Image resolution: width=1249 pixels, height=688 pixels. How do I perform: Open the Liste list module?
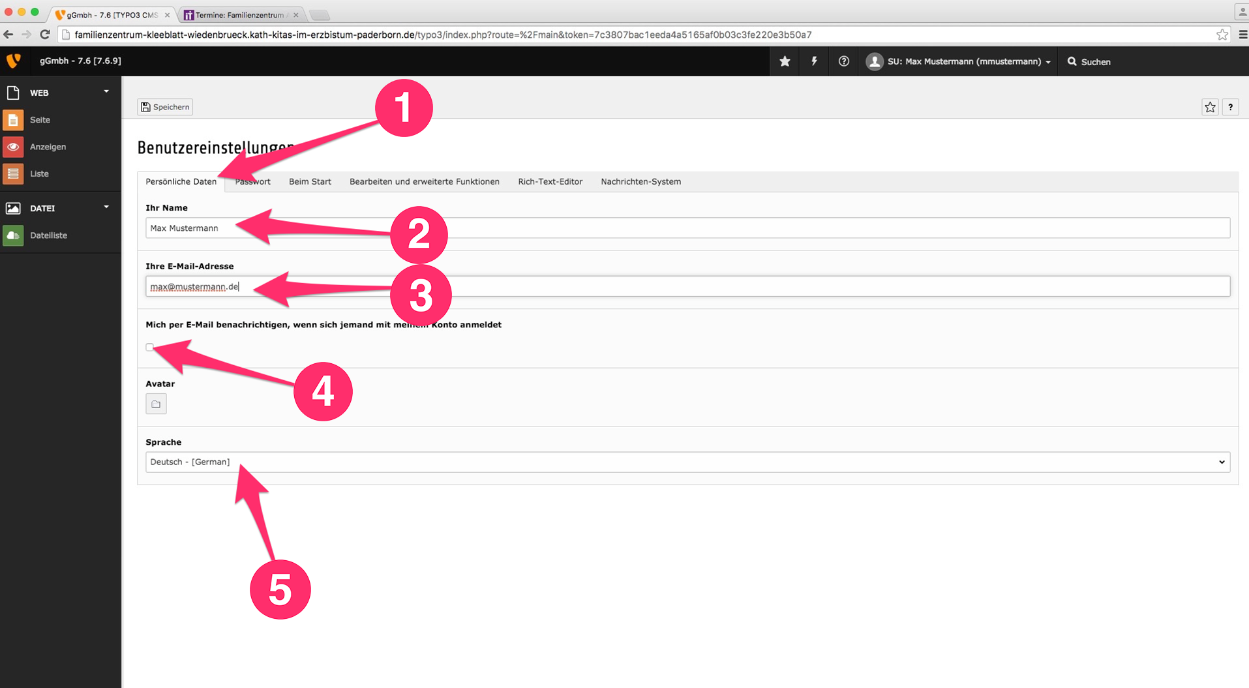click(39, 173)
